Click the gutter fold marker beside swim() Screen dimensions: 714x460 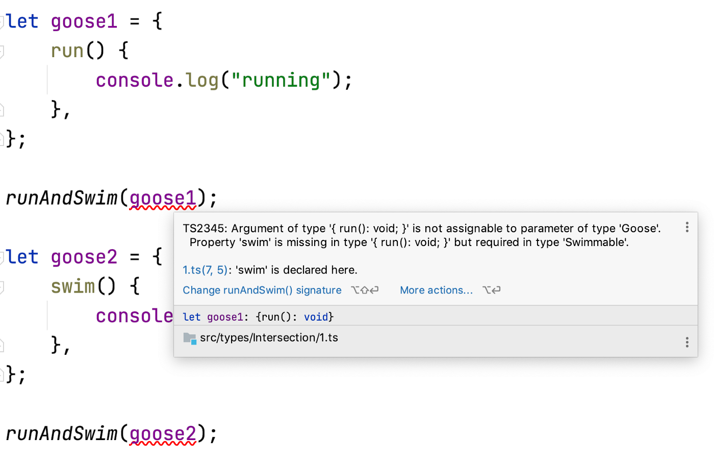3,286
